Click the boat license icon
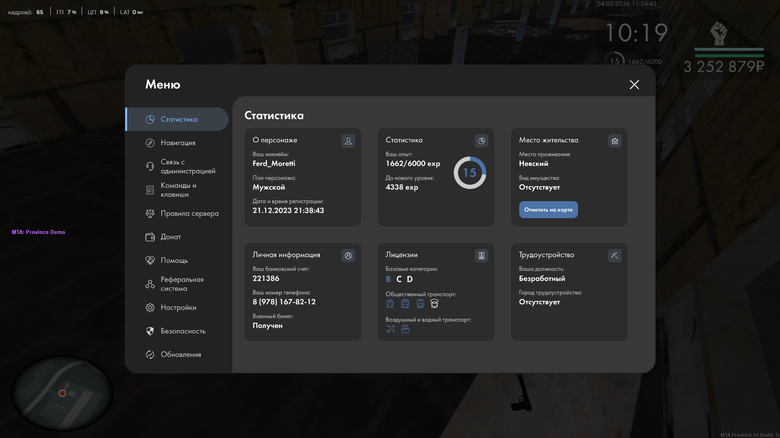Image resolution: width=780 pixels, height=438 pixels. tap(405, 329)
